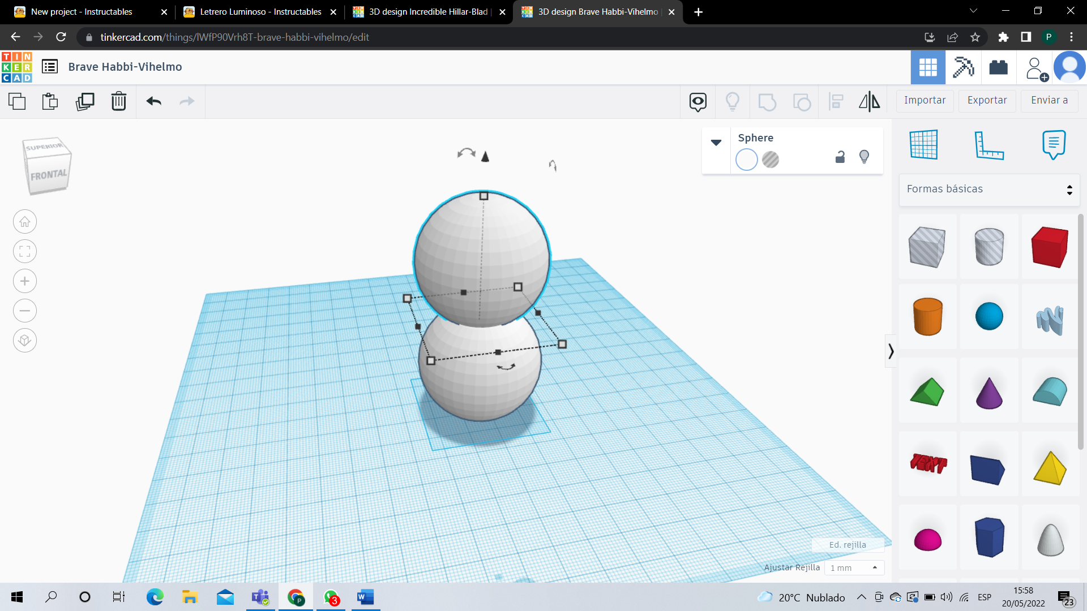Viewport: 1087px width, 611px height.
Task: Select the red Box shape
Action: (1050, 247)
